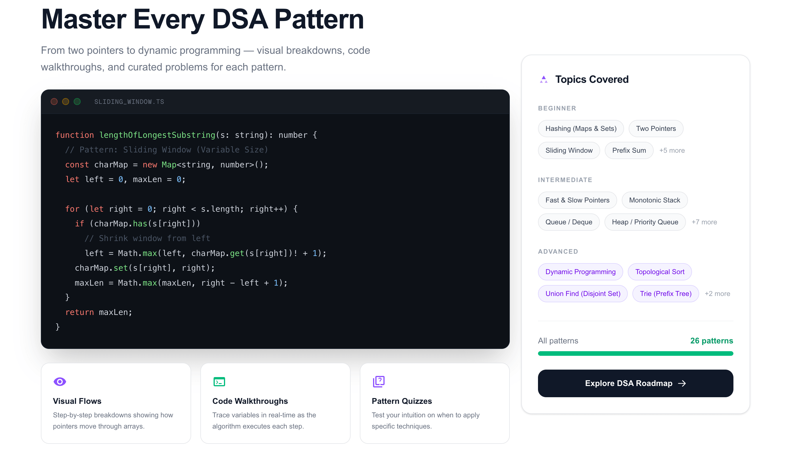Open the Pattern Quizzes card title
810x451 pixels.
(x=402, y=401)
